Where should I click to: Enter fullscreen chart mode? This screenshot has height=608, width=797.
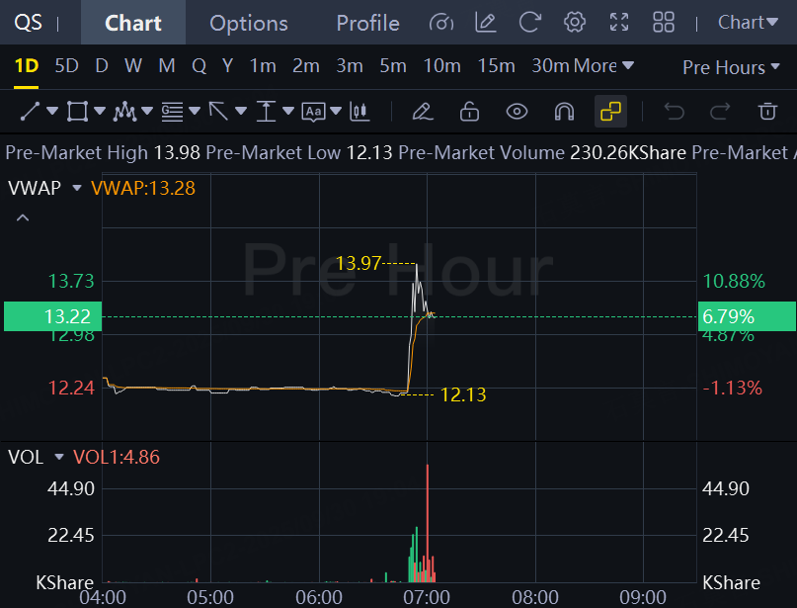point(619,23)
